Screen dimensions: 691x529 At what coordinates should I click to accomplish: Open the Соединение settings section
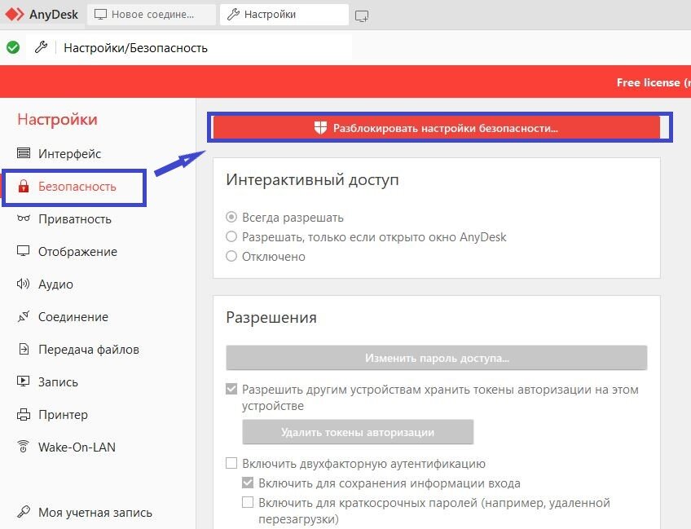(73, 316)
